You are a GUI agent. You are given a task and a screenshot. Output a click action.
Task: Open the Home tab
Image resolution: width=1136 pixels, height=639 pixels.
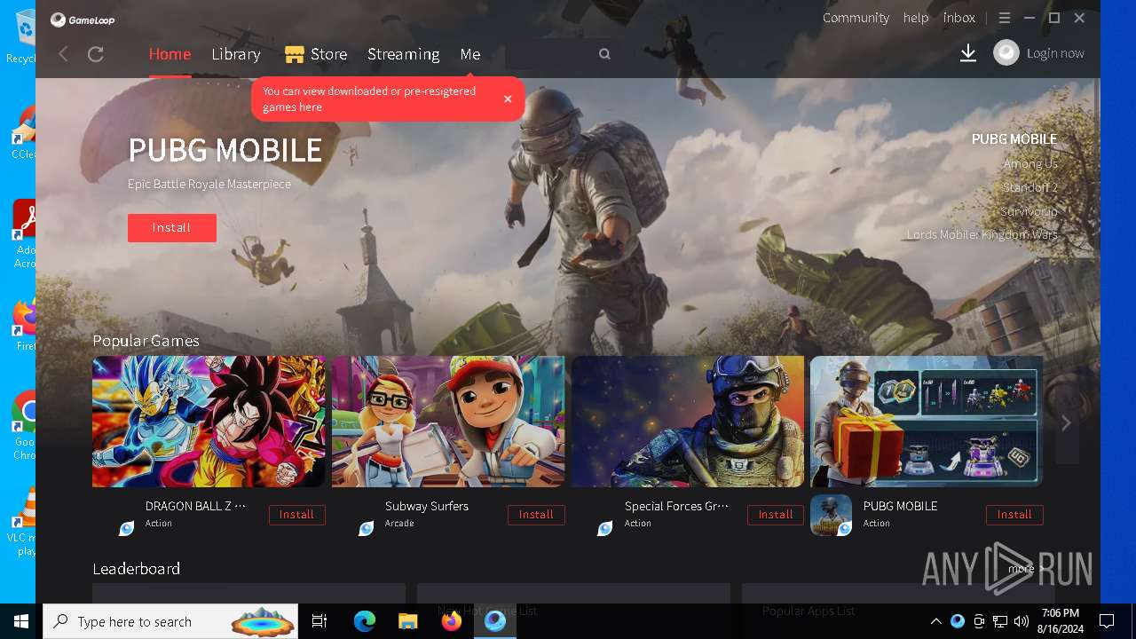(170, 54)
